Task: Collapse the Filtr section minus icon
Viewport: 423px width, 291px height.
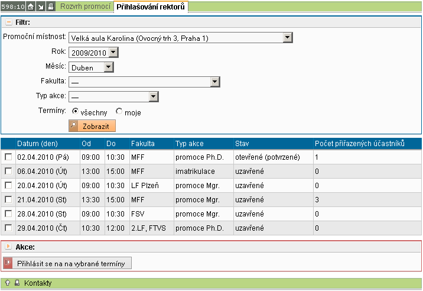Action: point(8,22)
